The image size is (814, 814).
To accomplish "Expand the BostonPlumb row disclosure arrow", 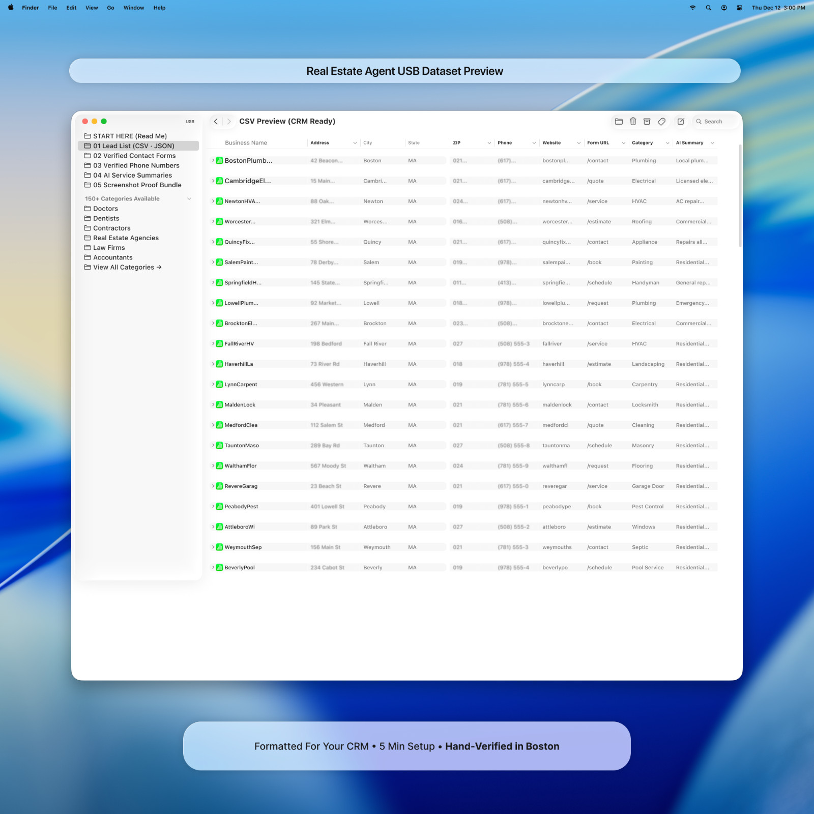I will 213,160.
